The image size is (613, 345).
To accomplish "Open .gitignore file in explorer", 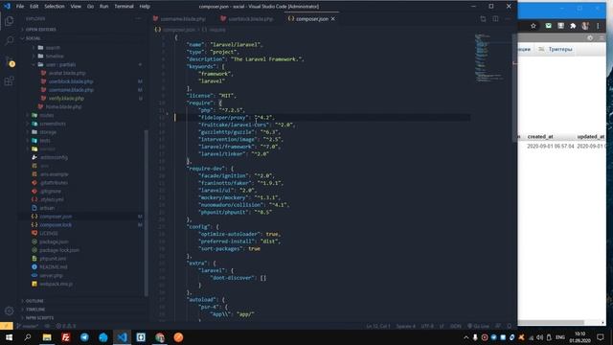I will pos(50,192).
